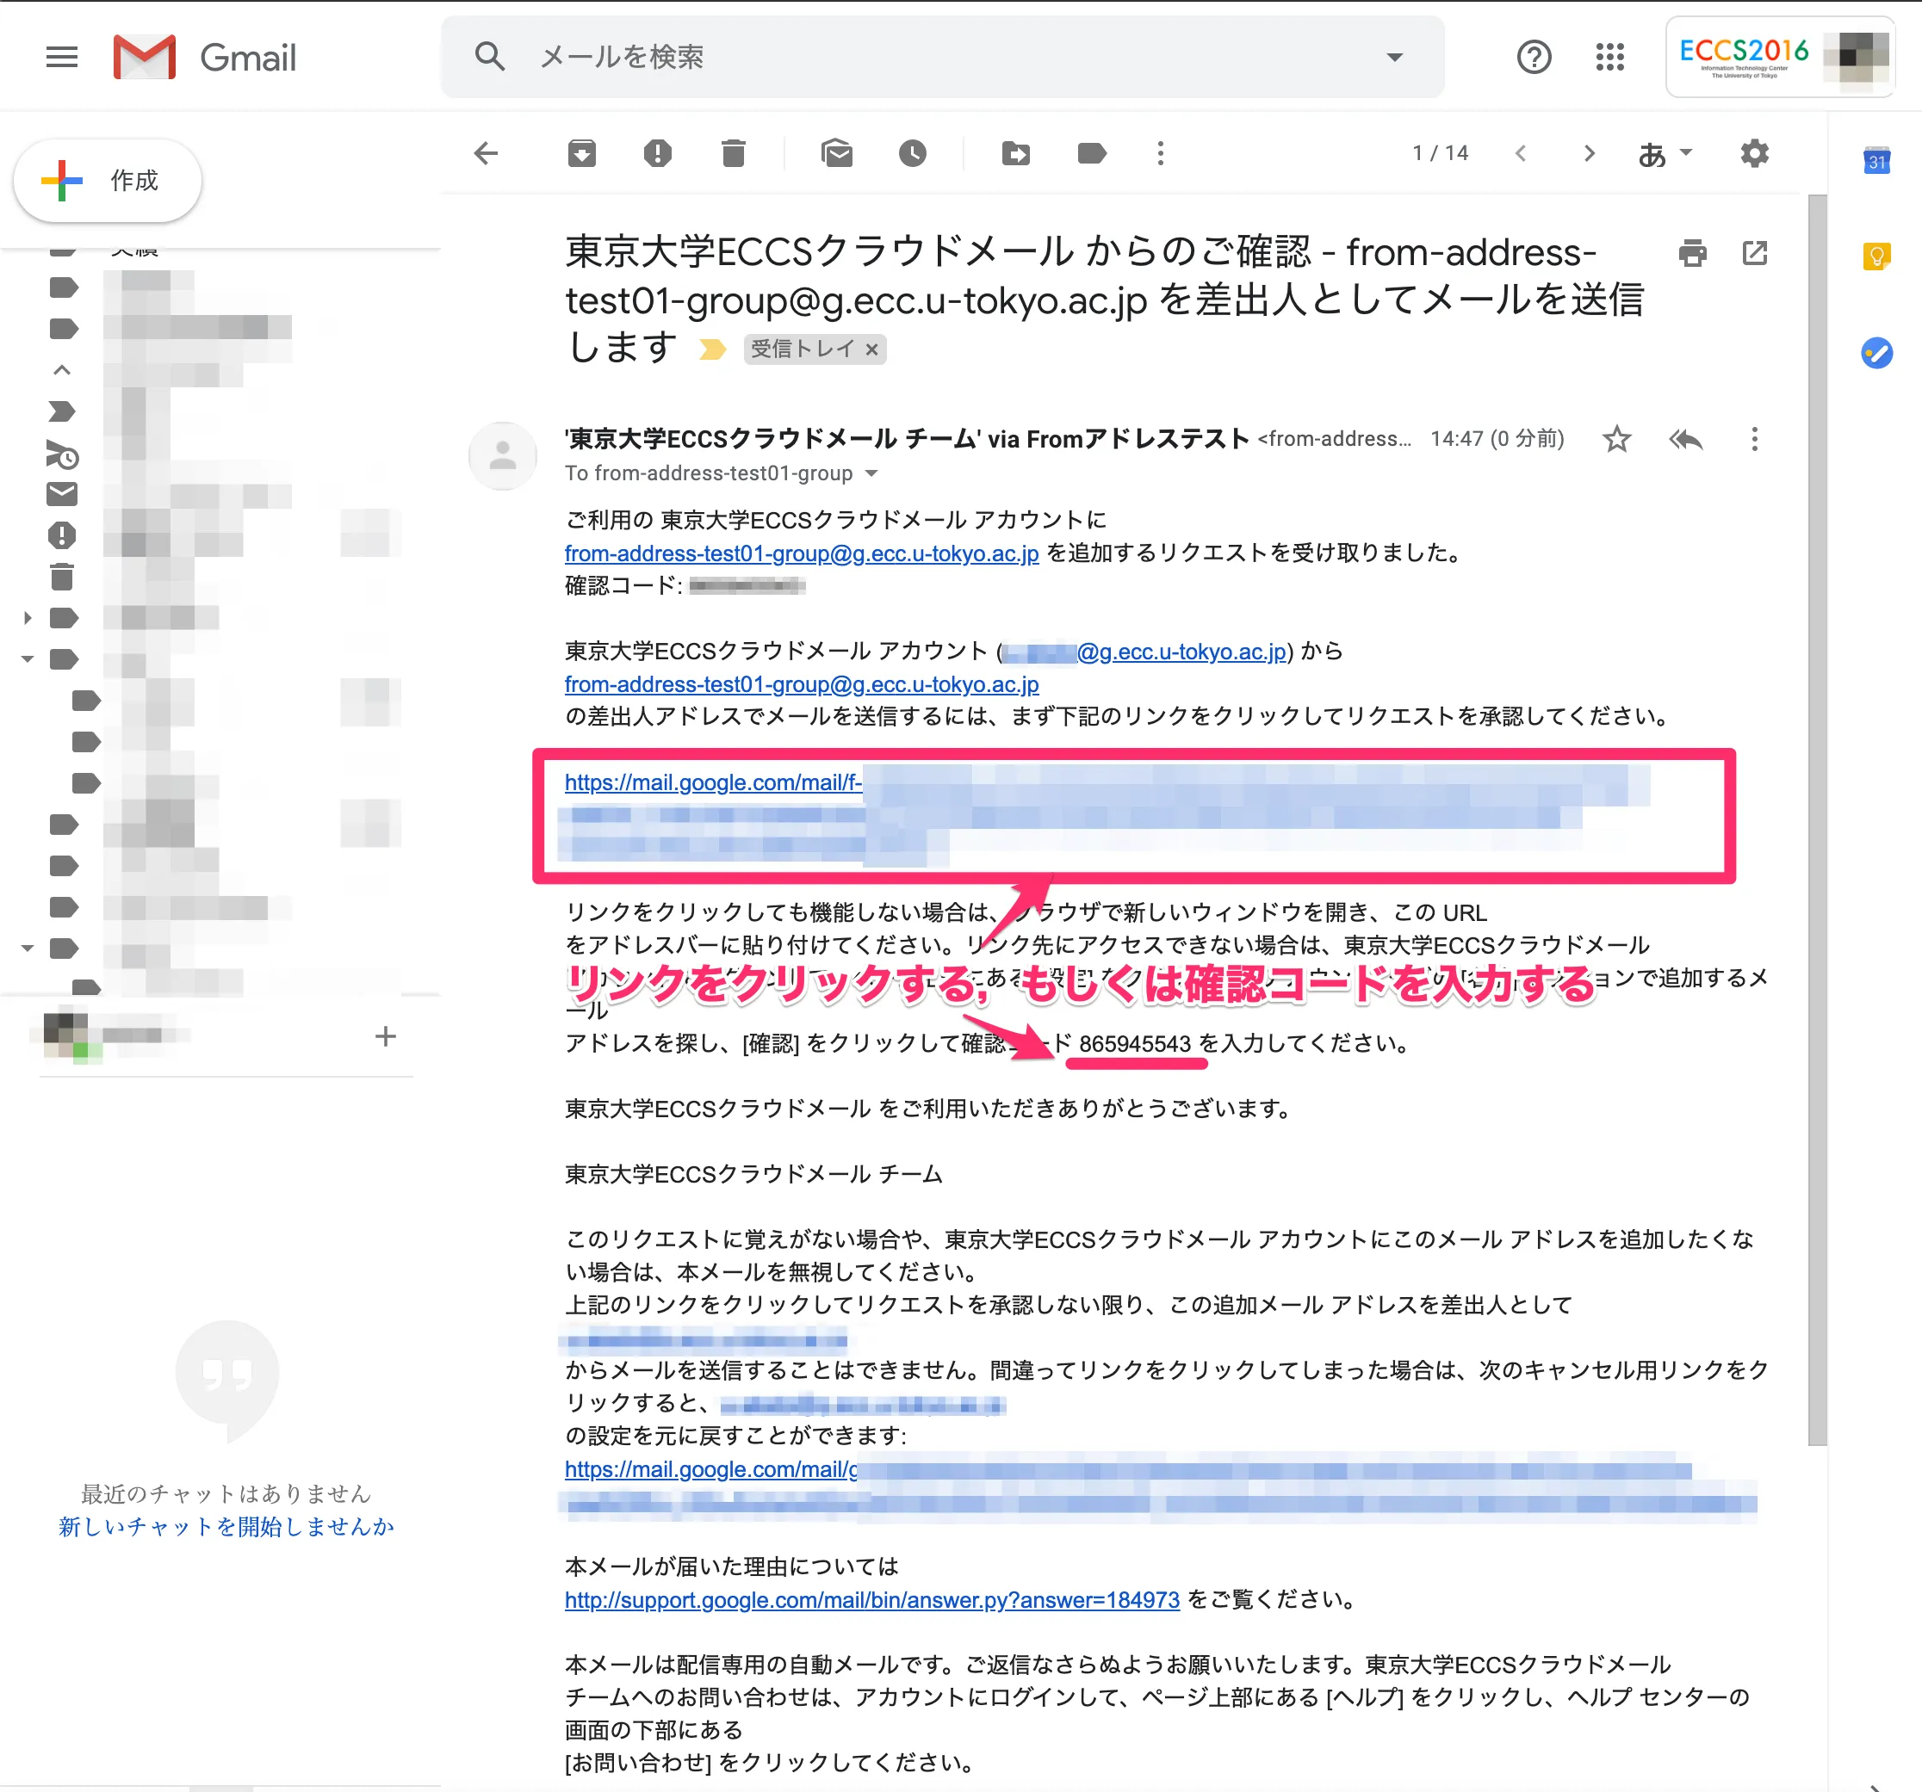Snooze the email with the clock icon
1922x1792 pixels.
(912, 152)
